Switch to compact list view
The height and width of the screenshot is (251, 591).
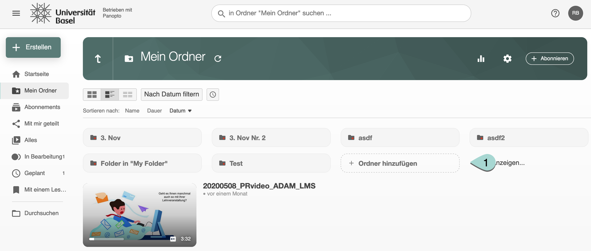[x=127, y=95]
